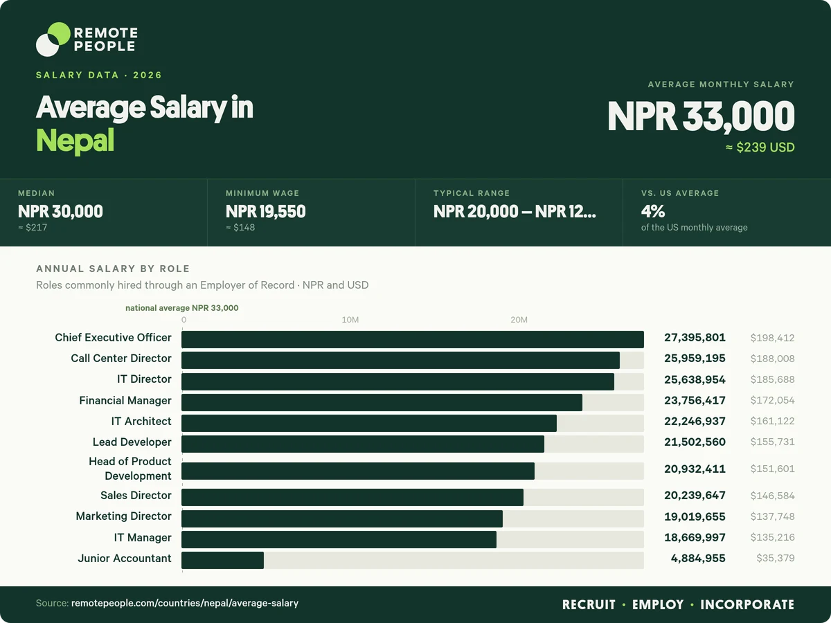Screen dimensions: 831x623
Task: Click the $161,122 USD value
Action: (x=772, y=422)
